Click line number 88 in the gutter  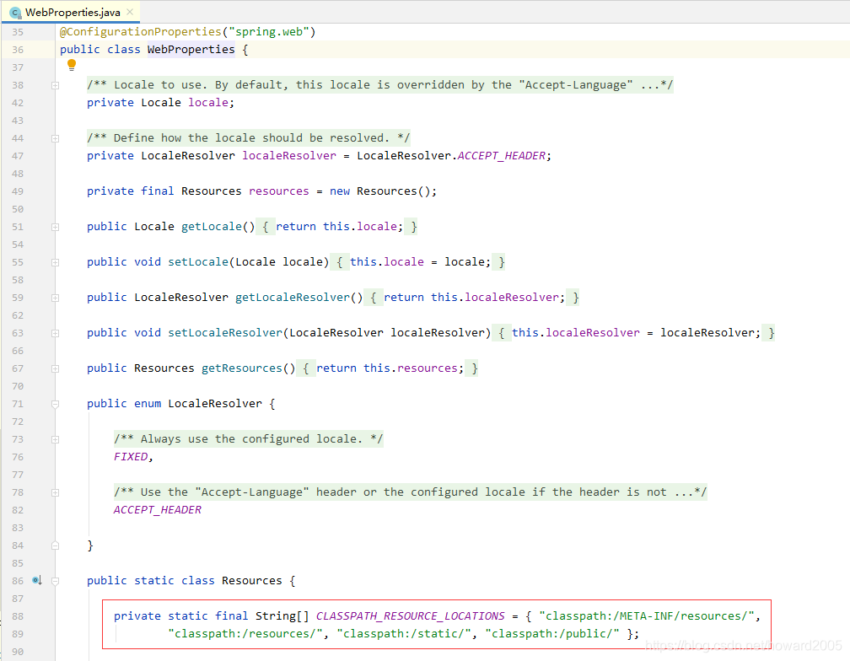(x=18, y=616)
